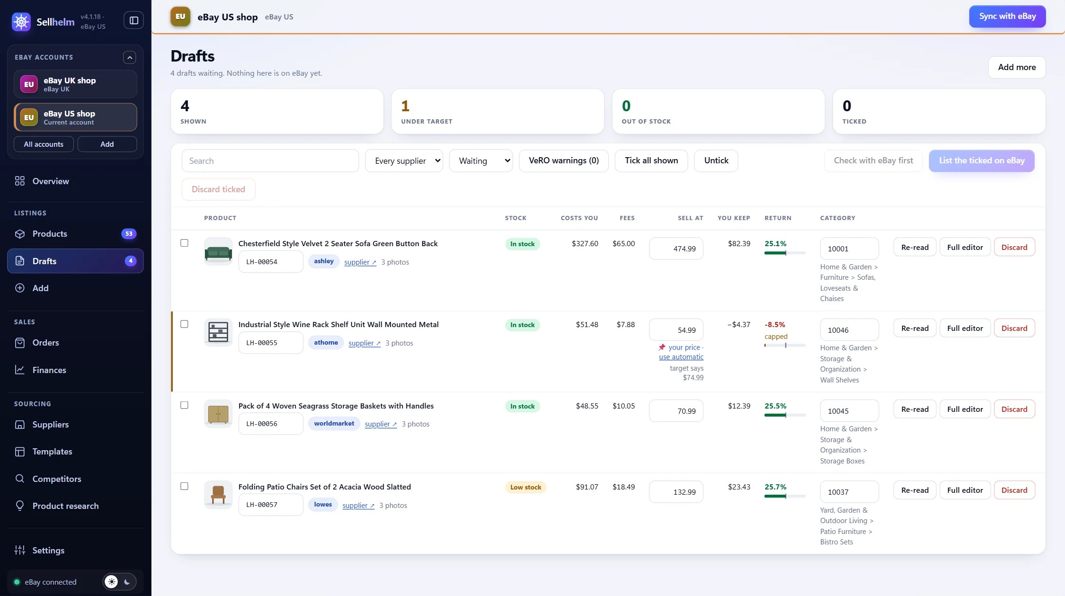This screenshot has width=1065, height=596.
Task: Open the Waiting status dropdown
Action: (x=480, y=161)
